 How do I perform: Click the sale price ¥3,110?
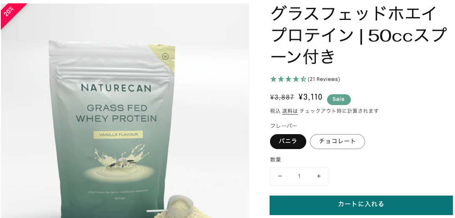point(310,97)
